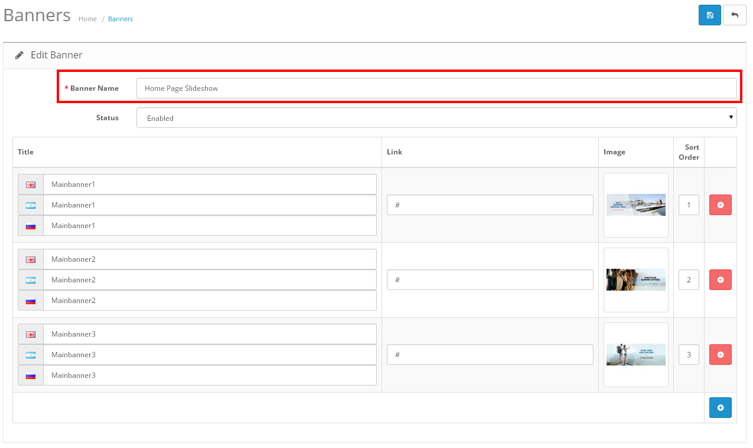
Task: Select the Mainbanner3 hikers image thumbnail
Action: coord(635,355)
